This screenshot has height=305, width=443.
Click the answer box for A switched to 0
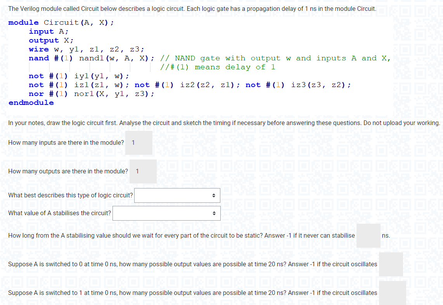[391, 264]
